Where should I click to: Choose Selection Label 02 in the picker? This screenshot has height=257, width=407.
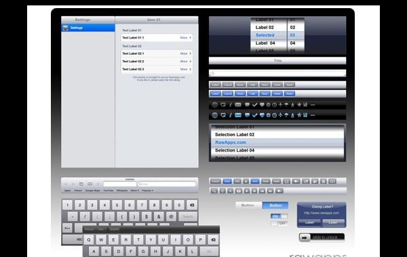pyautogui.click(x=235, y=135)
